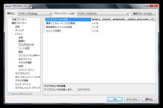Image resolution: width=163 pixels, height=108 pixels.
Task: Click the tree scrollbar left arrow
Action: coord(9,93)
